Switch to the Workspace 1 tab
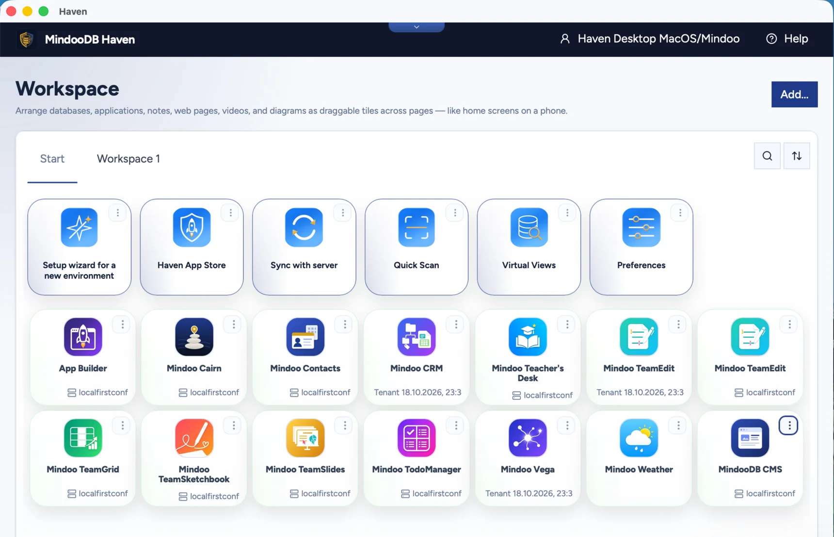Image resolution: width=834 pixels, height=537 pixels. point(128,159)
